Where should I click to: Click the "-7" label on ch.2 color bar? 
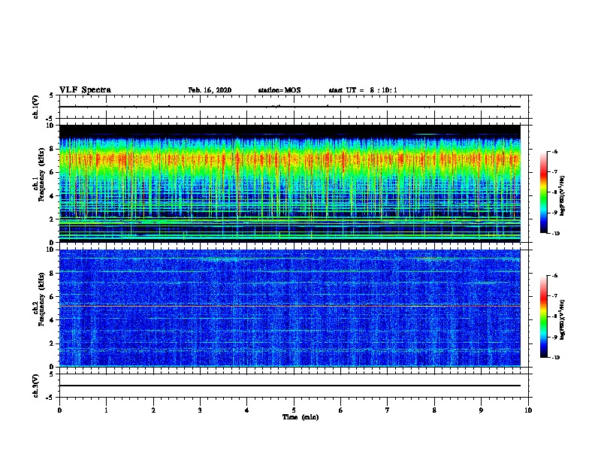point(554,296)
